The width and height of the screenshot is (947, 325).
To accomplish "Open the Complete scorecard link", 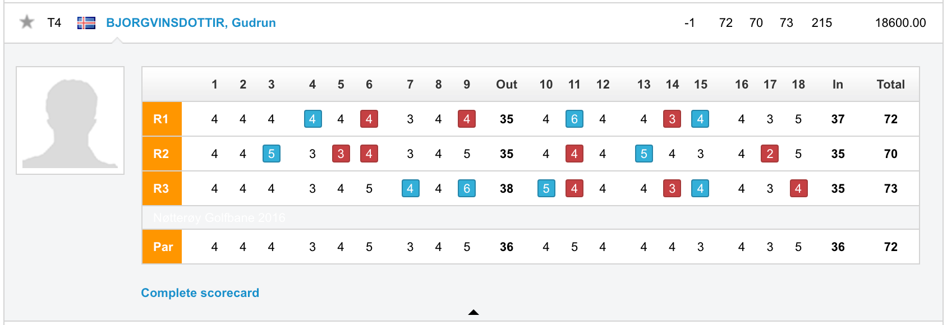I will [200, 293].
